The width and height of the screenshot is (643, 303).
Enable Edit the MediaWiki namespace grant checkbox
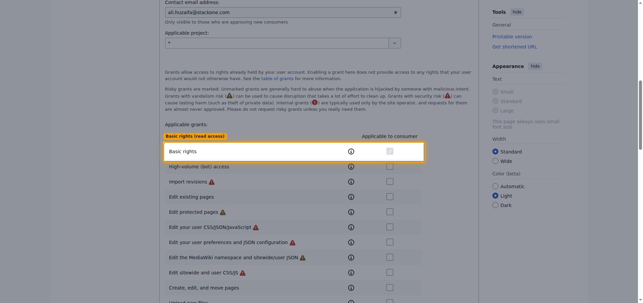(x=390, y=257)
